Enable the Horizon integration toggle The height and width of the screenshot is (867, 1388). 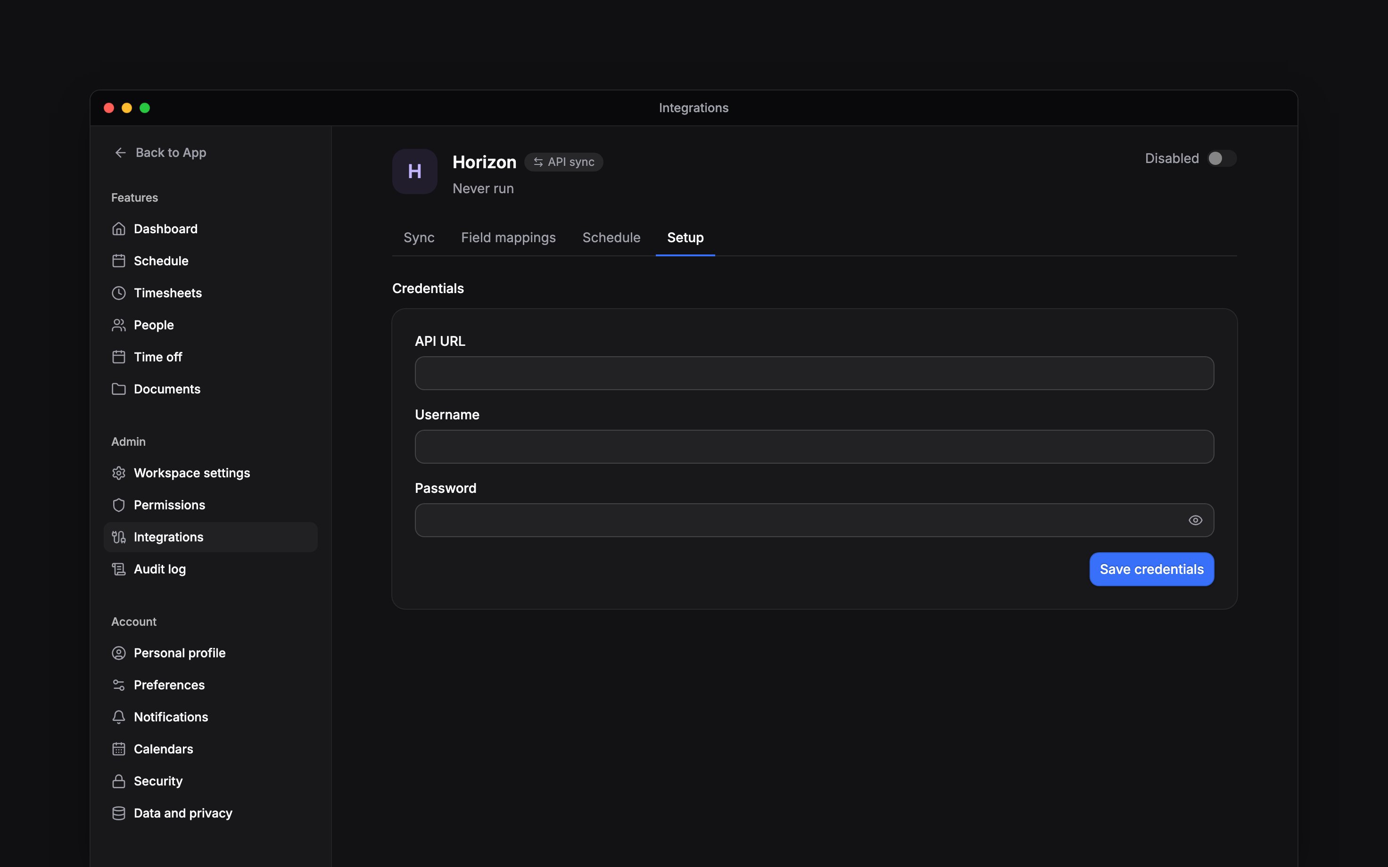1222,158
